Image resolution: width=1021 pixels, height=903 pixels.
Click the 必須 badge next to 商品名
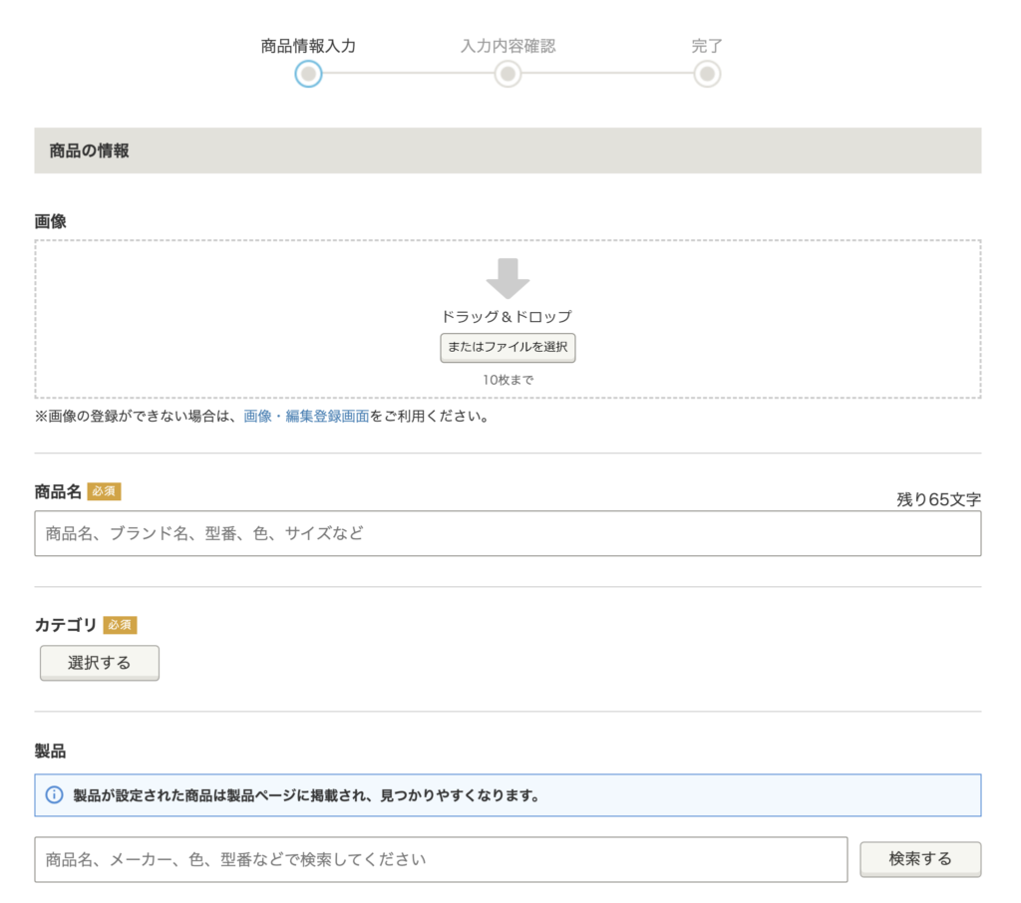[104, 491]
